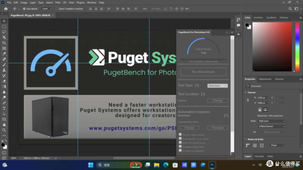Collapse PugetBench panel with double-arrow

(227, 32)
